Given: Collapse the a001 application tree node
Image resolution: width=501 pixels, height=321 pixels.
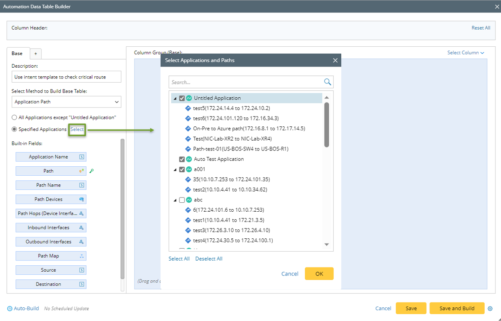Looking at the screenshot, I should [x=175, y=169].
